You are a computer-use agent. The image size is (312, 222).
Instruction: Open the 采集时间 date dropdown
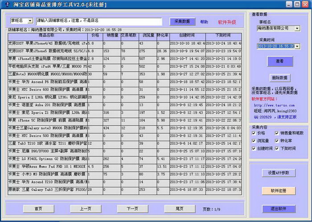coord(297,46)
